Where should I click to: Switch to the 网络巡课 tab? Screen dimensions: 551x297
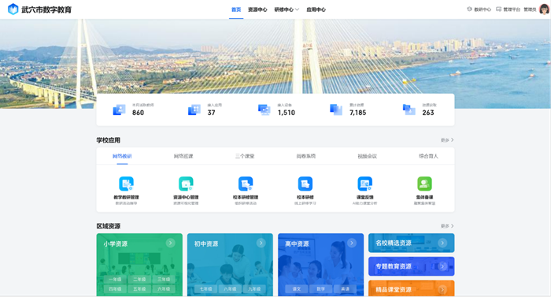tap(183, 156)
